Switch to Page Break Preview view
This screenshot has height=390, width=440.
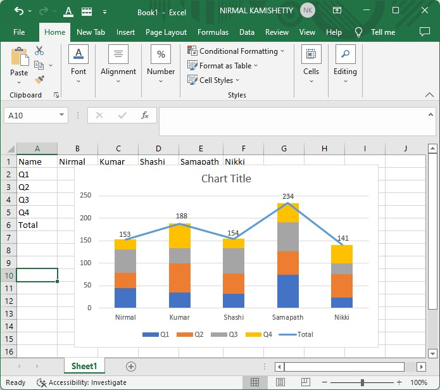[306, 382]
